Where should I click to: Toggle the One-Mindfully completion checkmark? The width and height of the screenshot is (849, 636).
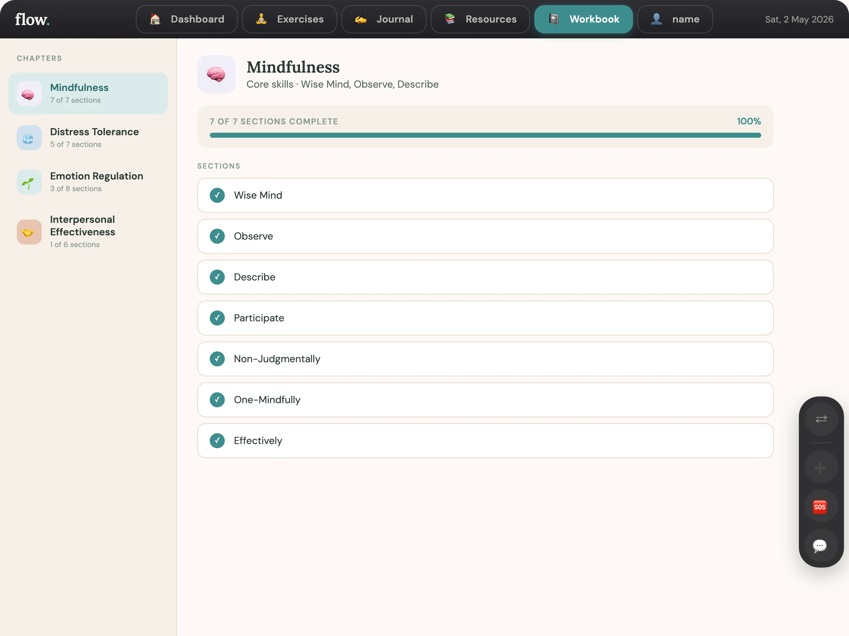pyautogui.click(x=217, y=400)
